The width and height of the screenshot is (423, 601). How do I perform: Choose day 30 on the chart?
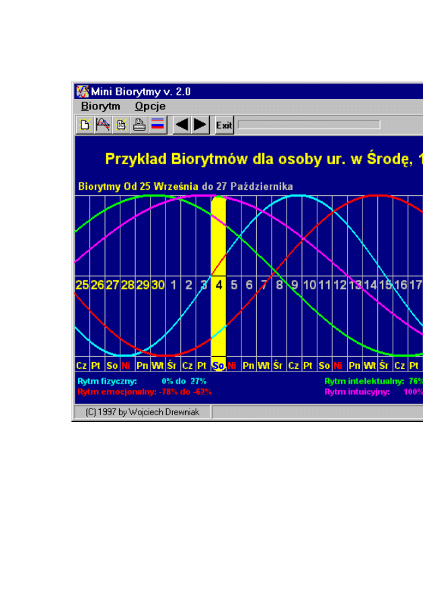(x=157, y=285)
